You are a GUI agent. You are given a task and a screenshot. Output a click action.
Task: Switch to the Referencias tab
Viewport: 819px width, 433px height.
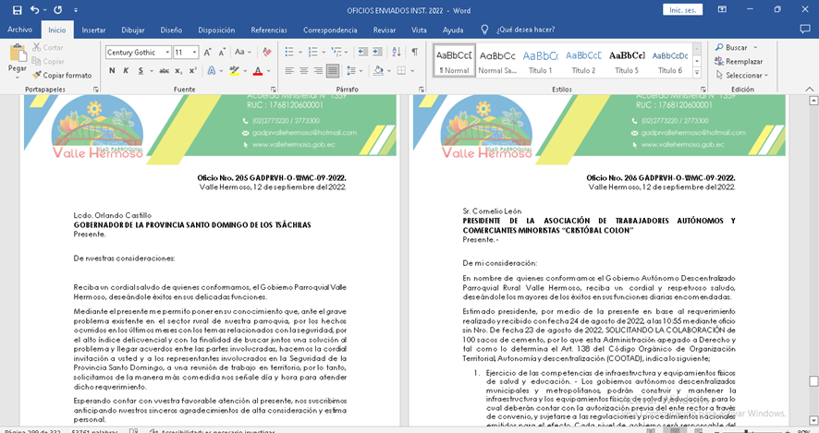pyautogui.click(x=269, y=30)
